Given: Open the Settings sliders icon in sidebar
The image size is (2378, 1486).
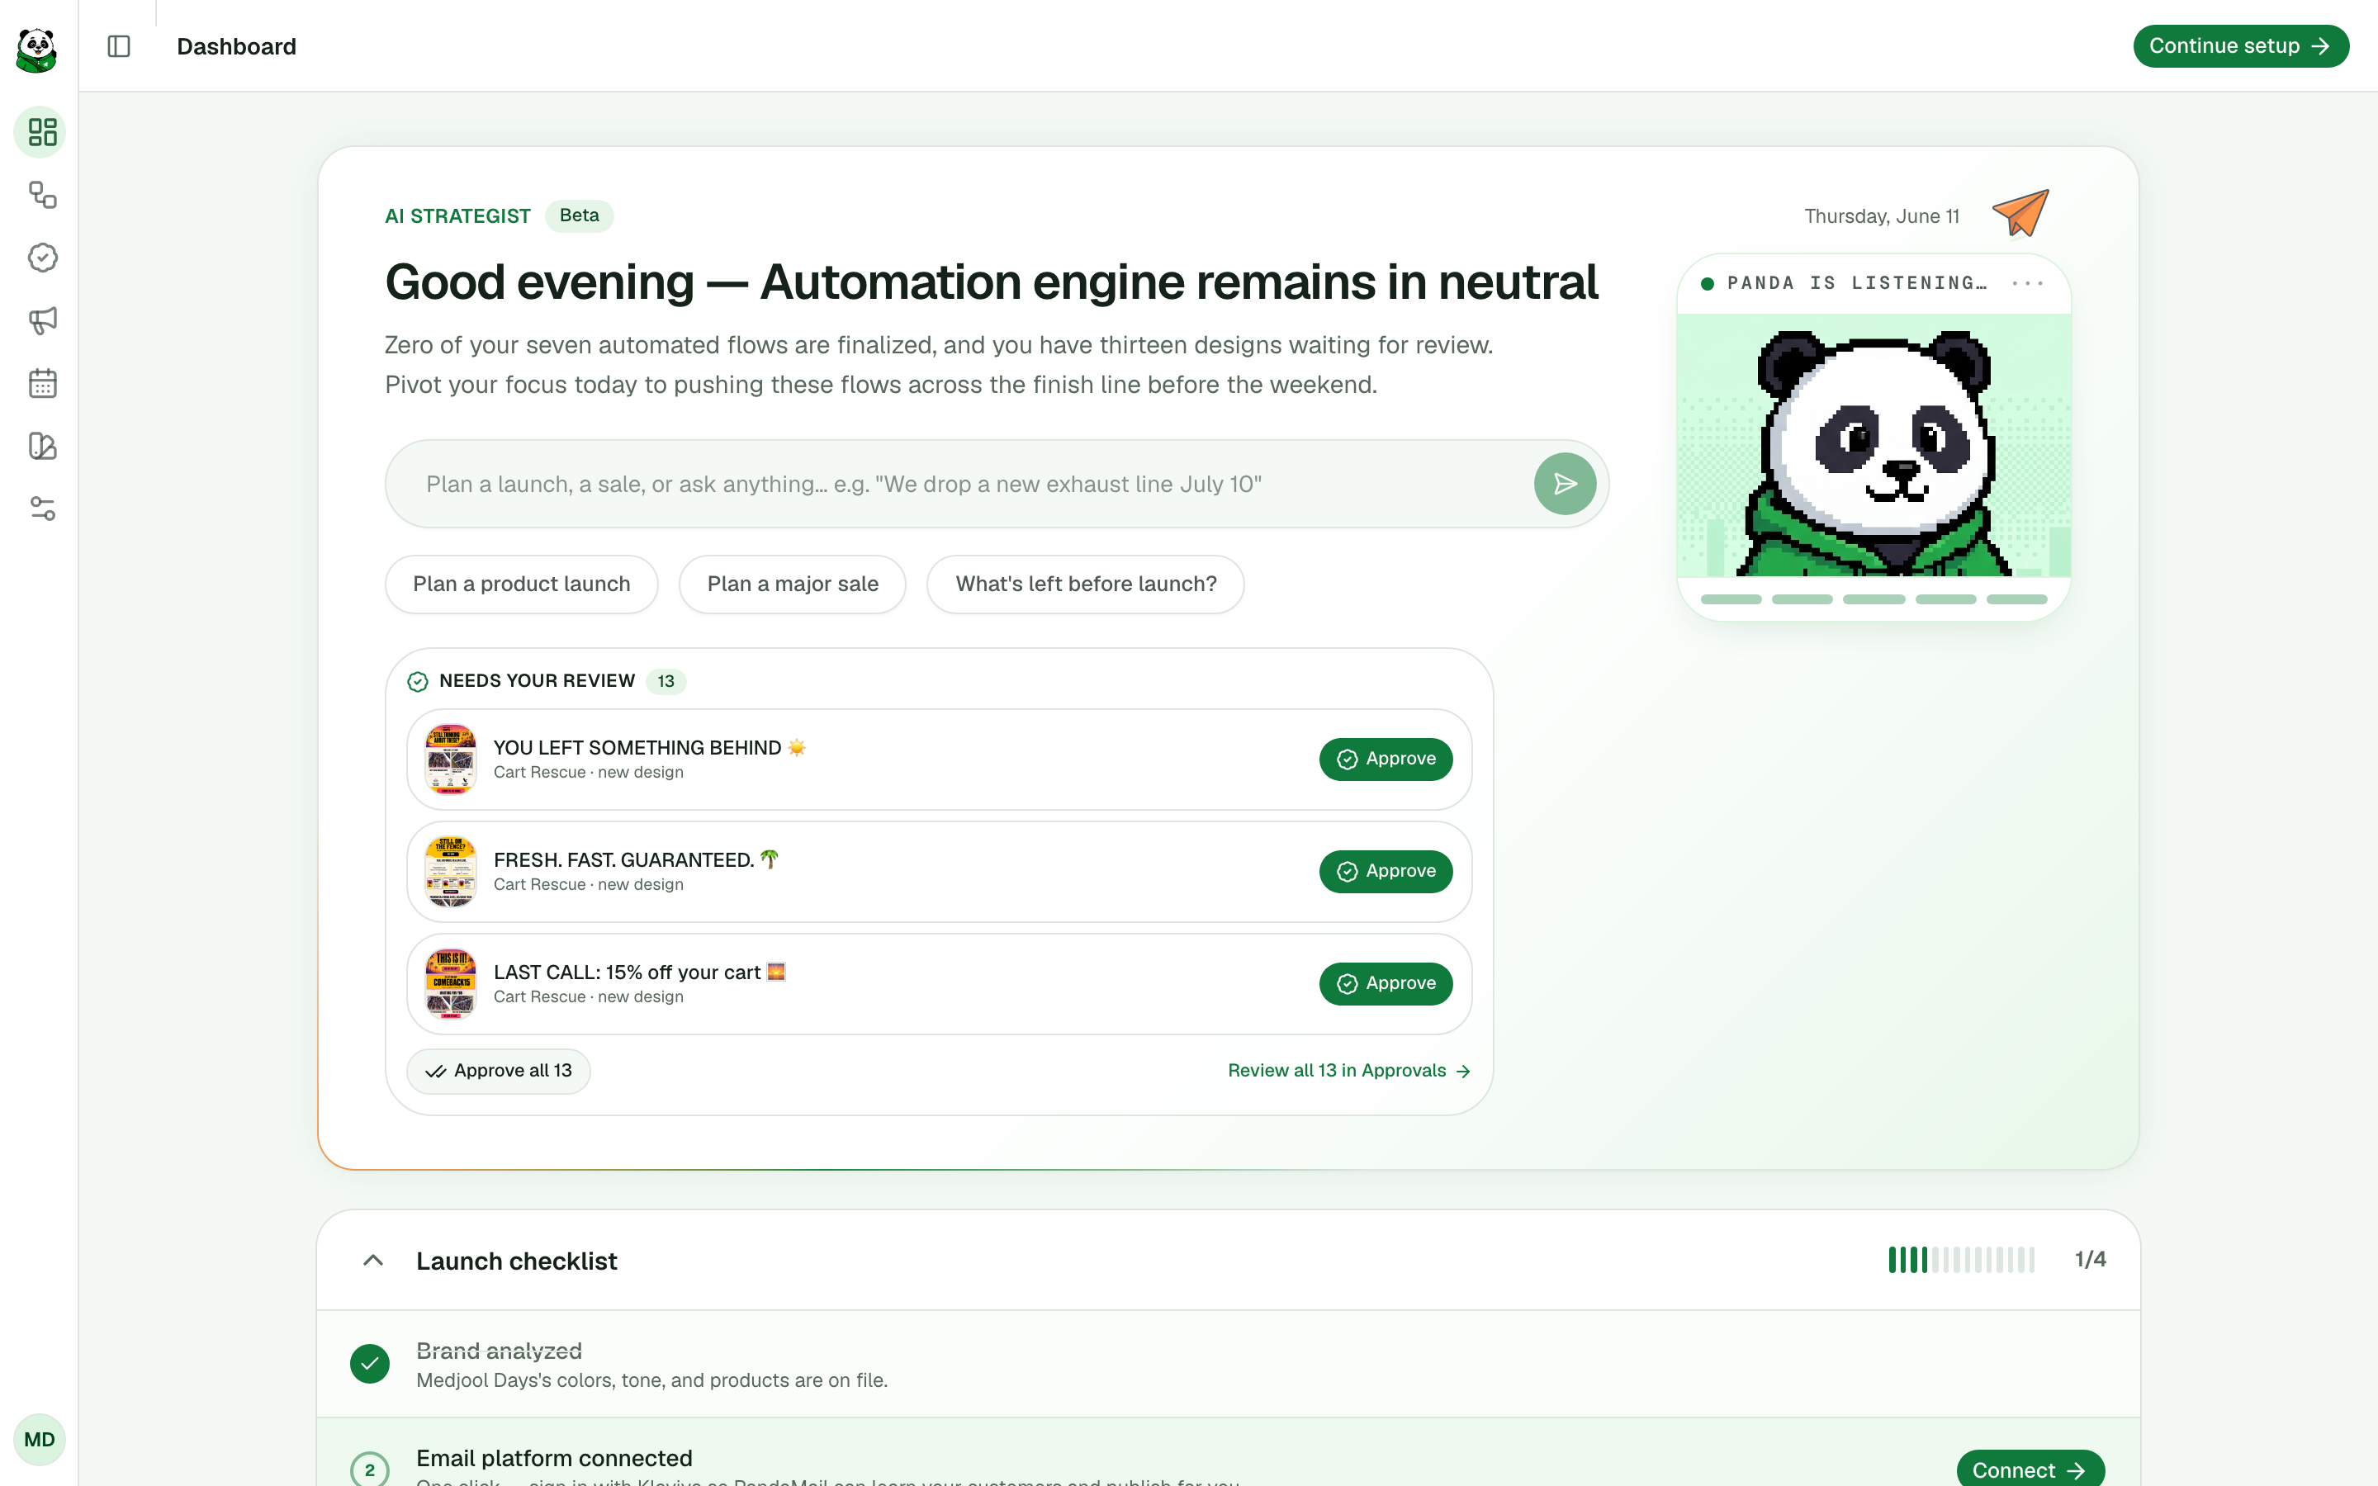Looking at the screenshot, I should 42,509.
